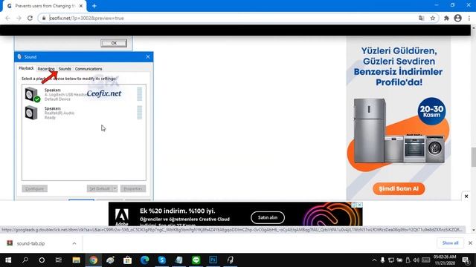
Task: Click the Realtek speaker volume level meter
Action: (139, 112)
